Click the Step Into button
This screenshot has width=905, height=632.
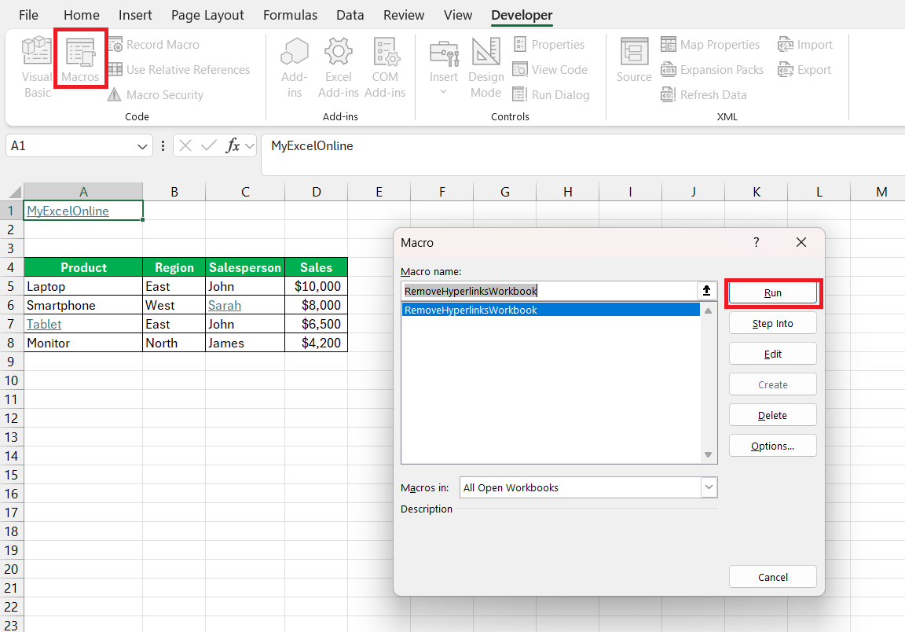point(773,324)
